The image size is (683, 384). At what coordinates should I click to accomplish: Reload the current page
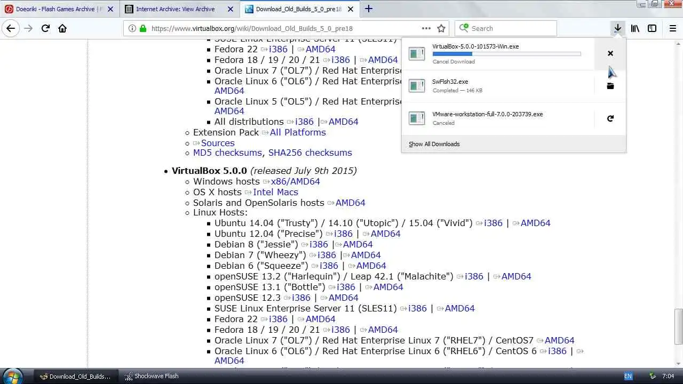pos(45,28)
